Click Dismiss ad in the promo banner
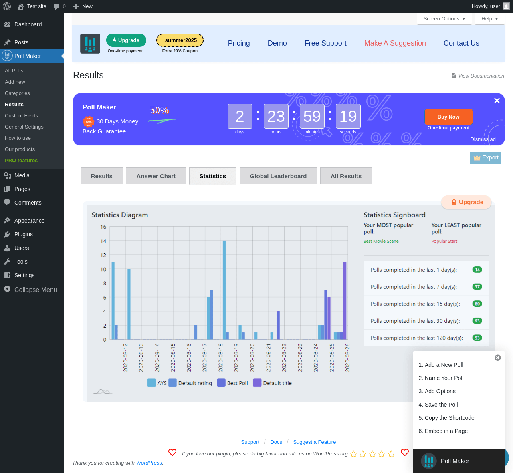Screen dimensions: 513x473 [483, 139]
